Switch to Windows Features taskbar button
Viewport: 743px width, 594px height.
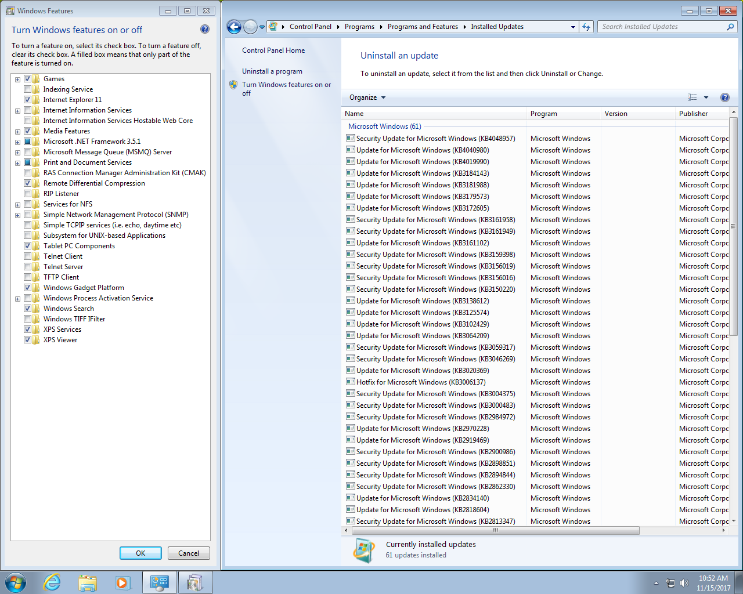(x=195, y=582)
